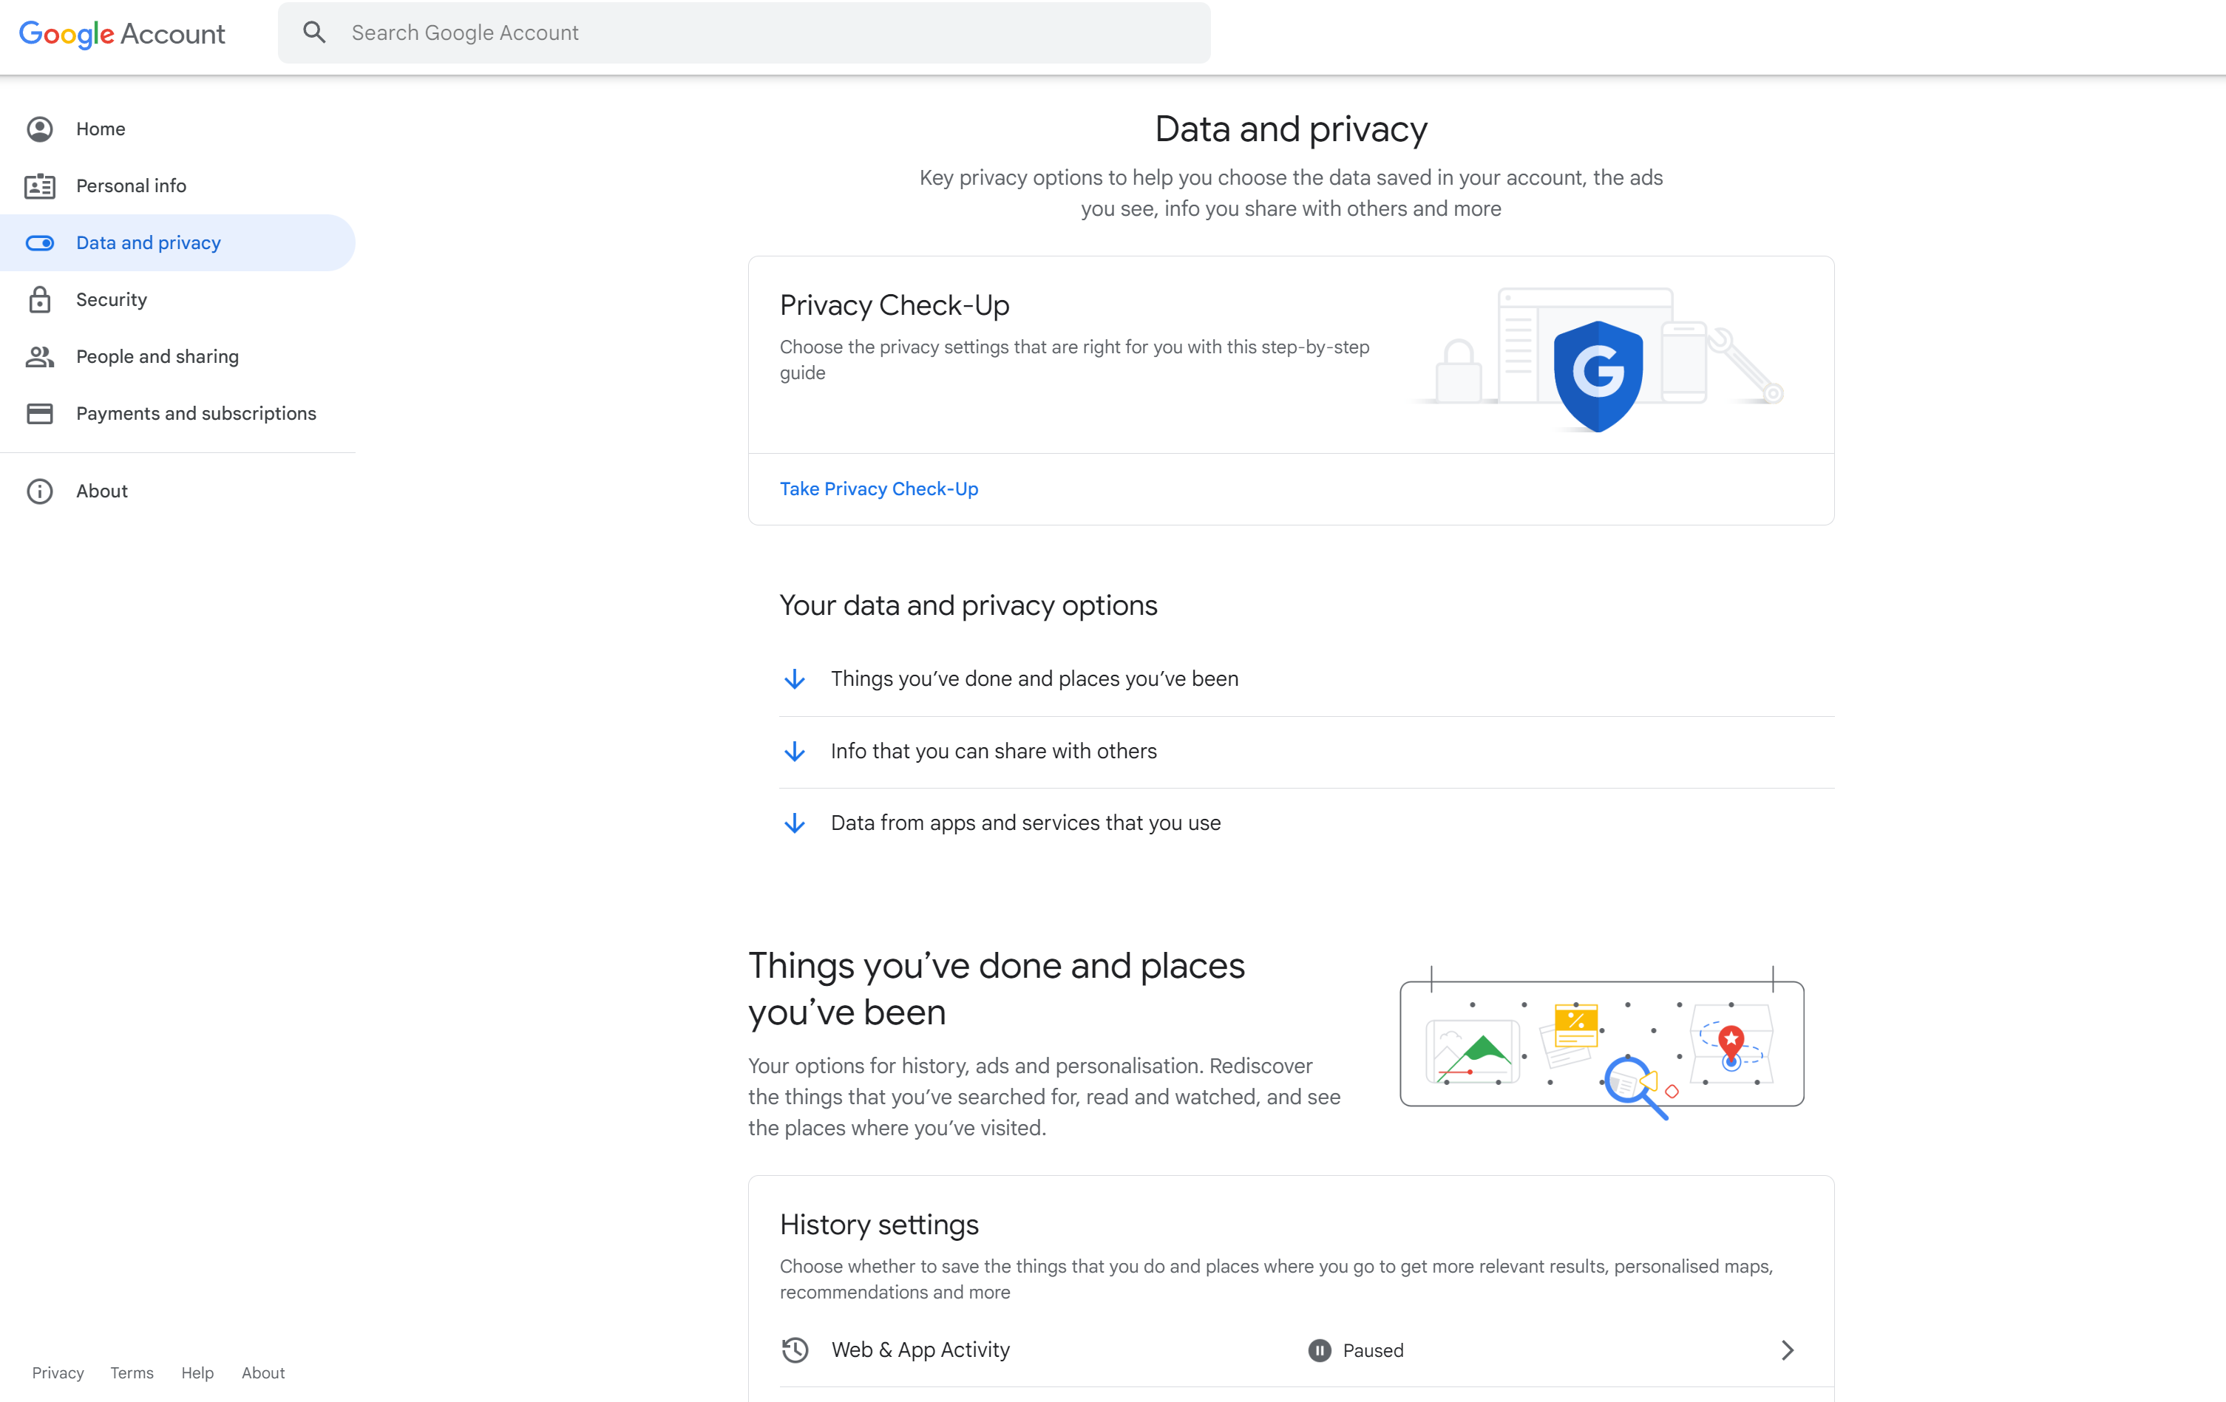
Task: Click the History settings heading
Action: click(x=879, y=1225)
